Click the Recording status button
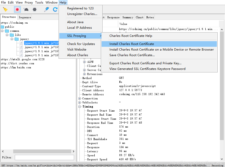 click(217, 165)
